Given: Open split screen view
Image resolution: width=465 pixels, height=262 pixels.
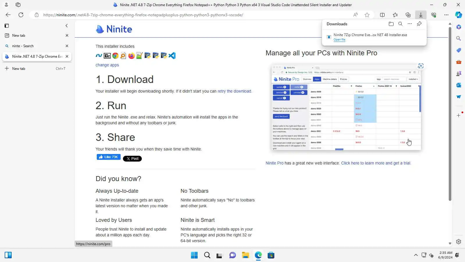Looking at the screenshot, I should [x=382, y=15].
